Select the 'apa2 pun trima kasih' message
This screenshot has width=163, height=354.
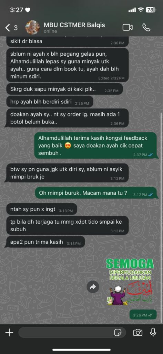click(x=44, y=242)
